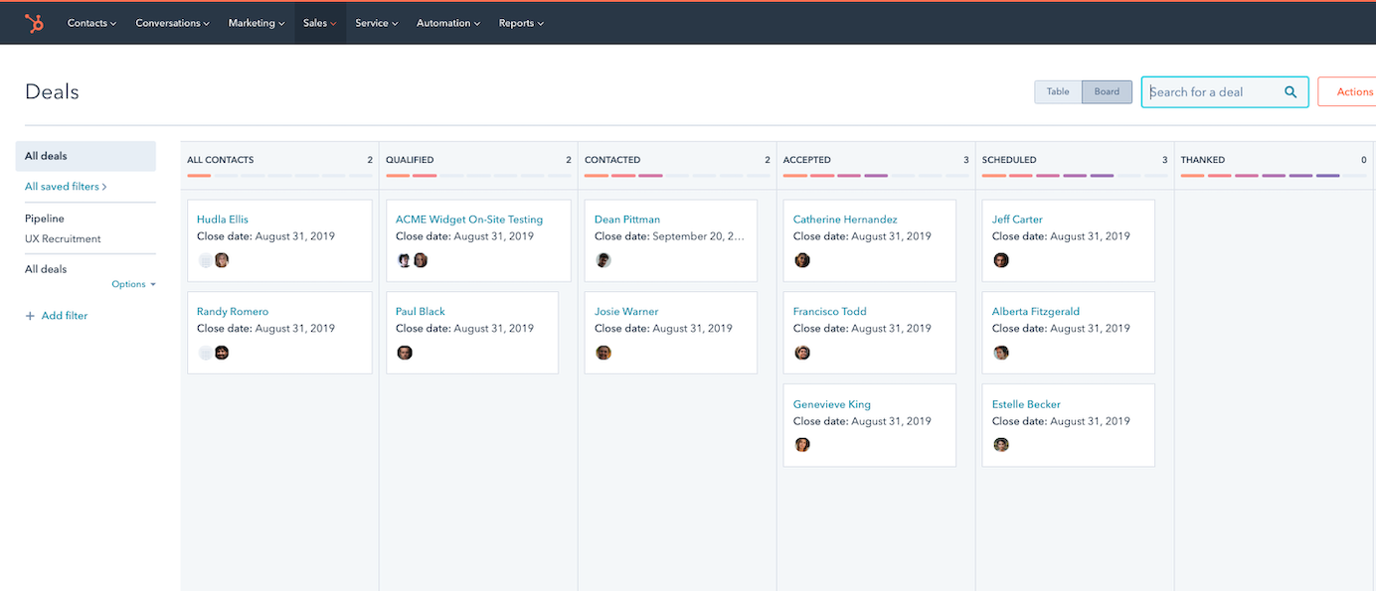
Task: Open the Catherine Hernandez deal
Action: pos(845,220)
